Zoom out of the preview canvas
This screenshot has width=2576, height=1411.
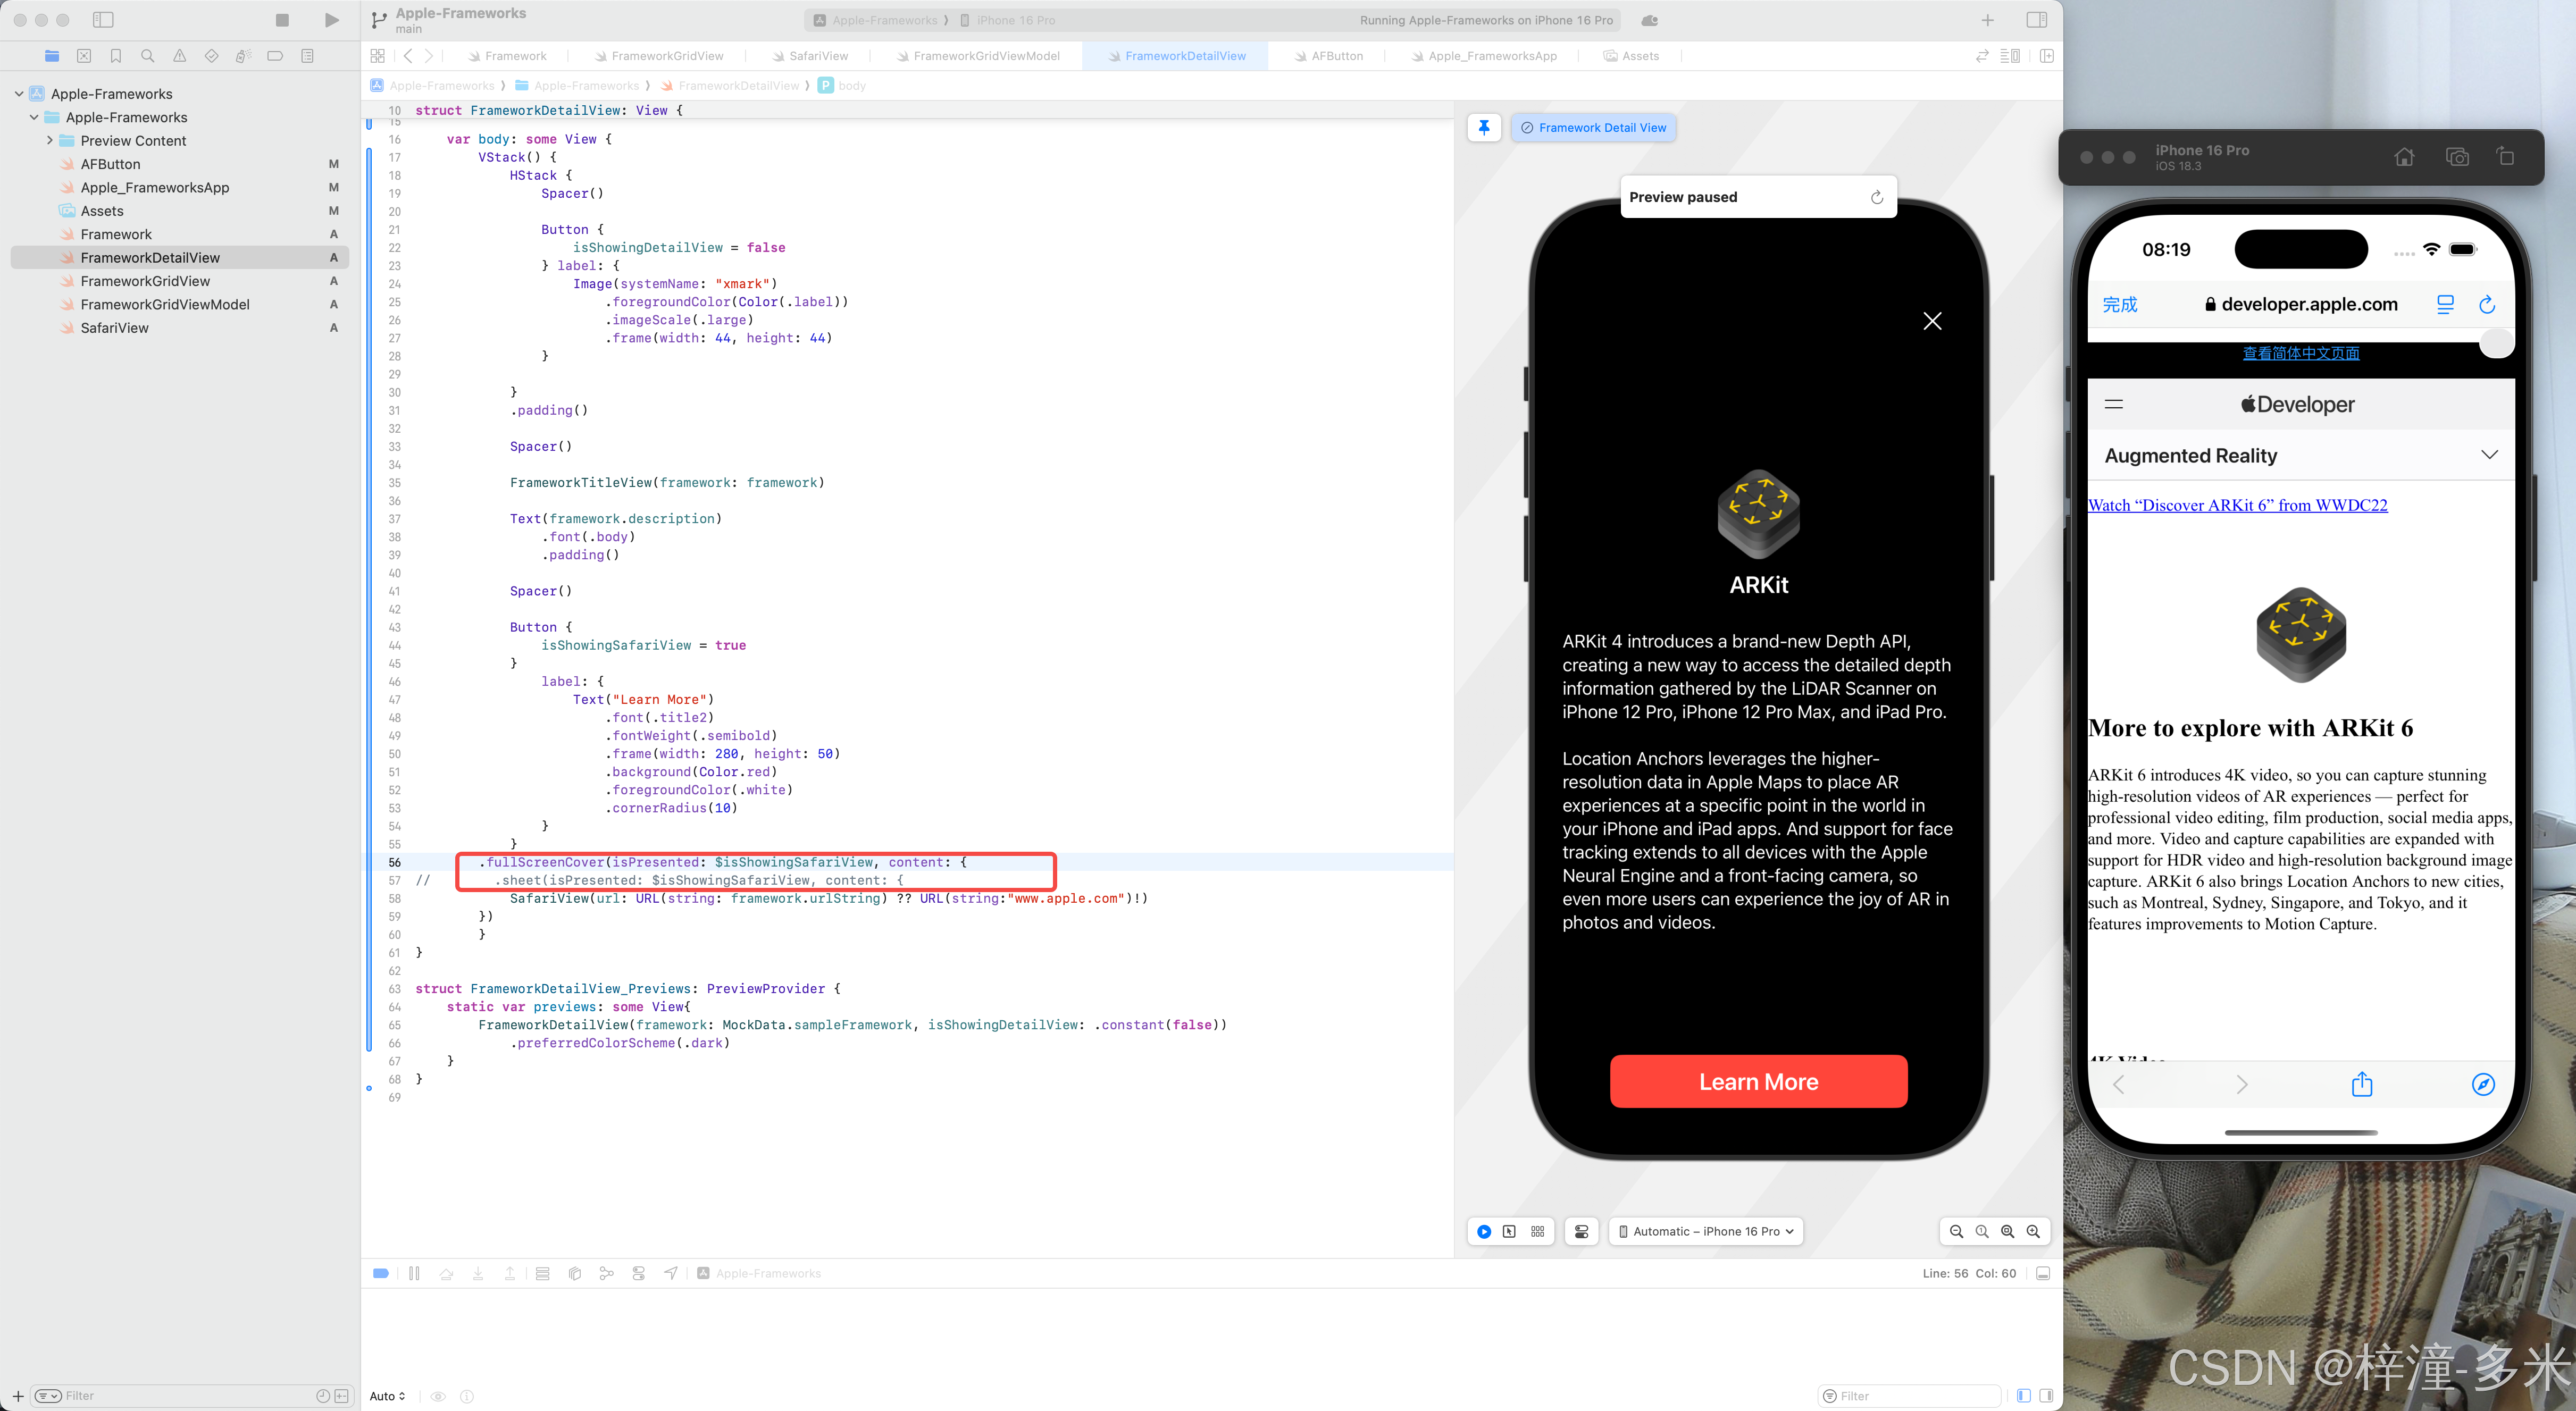point(1956,1231)
